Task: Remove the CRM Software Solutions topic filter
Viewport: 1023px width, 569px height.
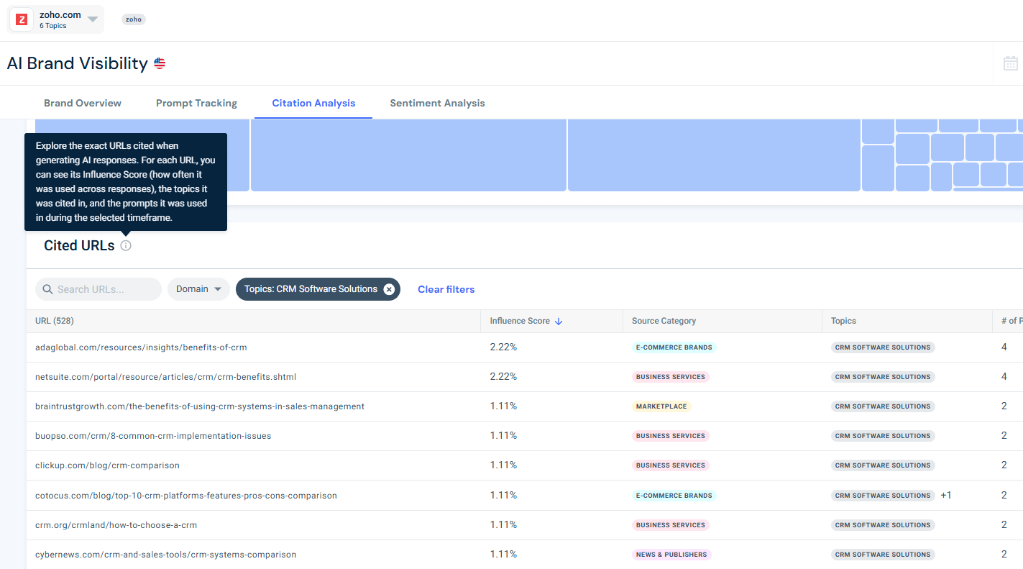Action: 389,288
